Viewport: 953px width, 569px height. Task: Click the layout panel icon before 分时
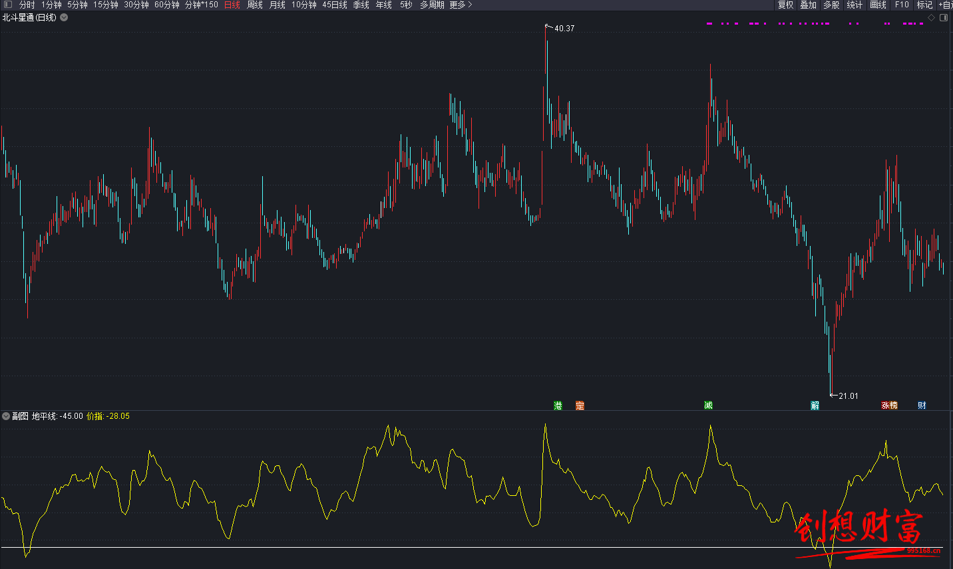click(x=8, y=5)
